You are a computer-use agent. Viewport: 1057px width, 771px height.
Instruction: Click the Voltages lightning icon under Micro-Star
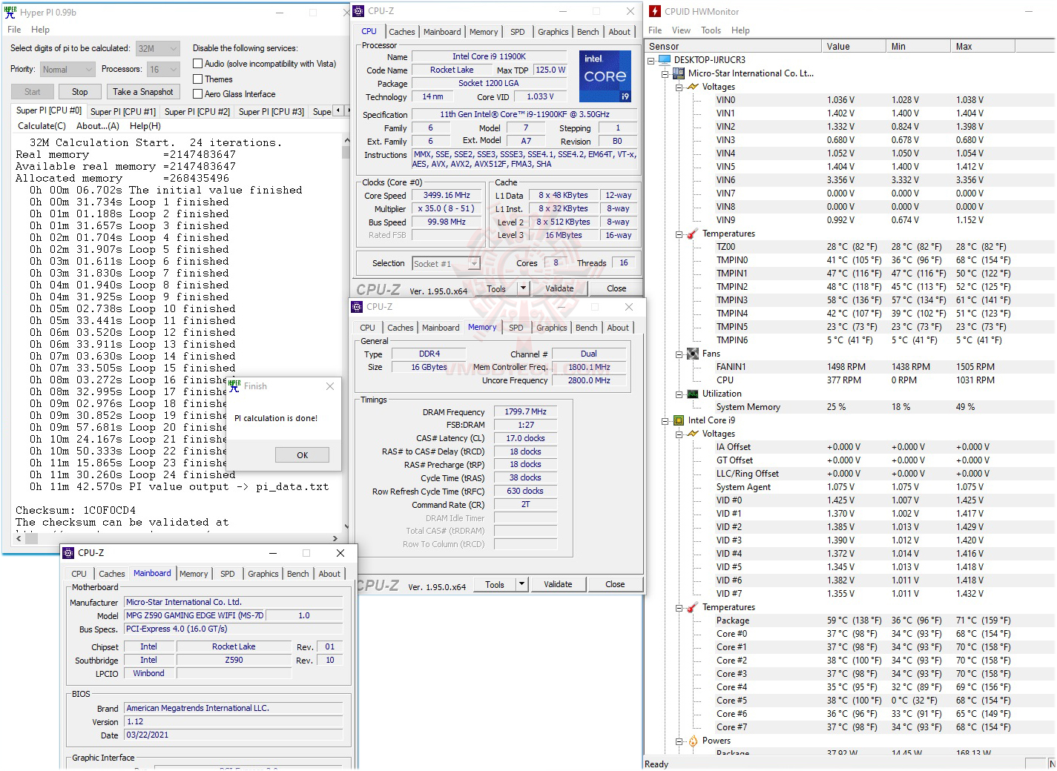point(693,87)
